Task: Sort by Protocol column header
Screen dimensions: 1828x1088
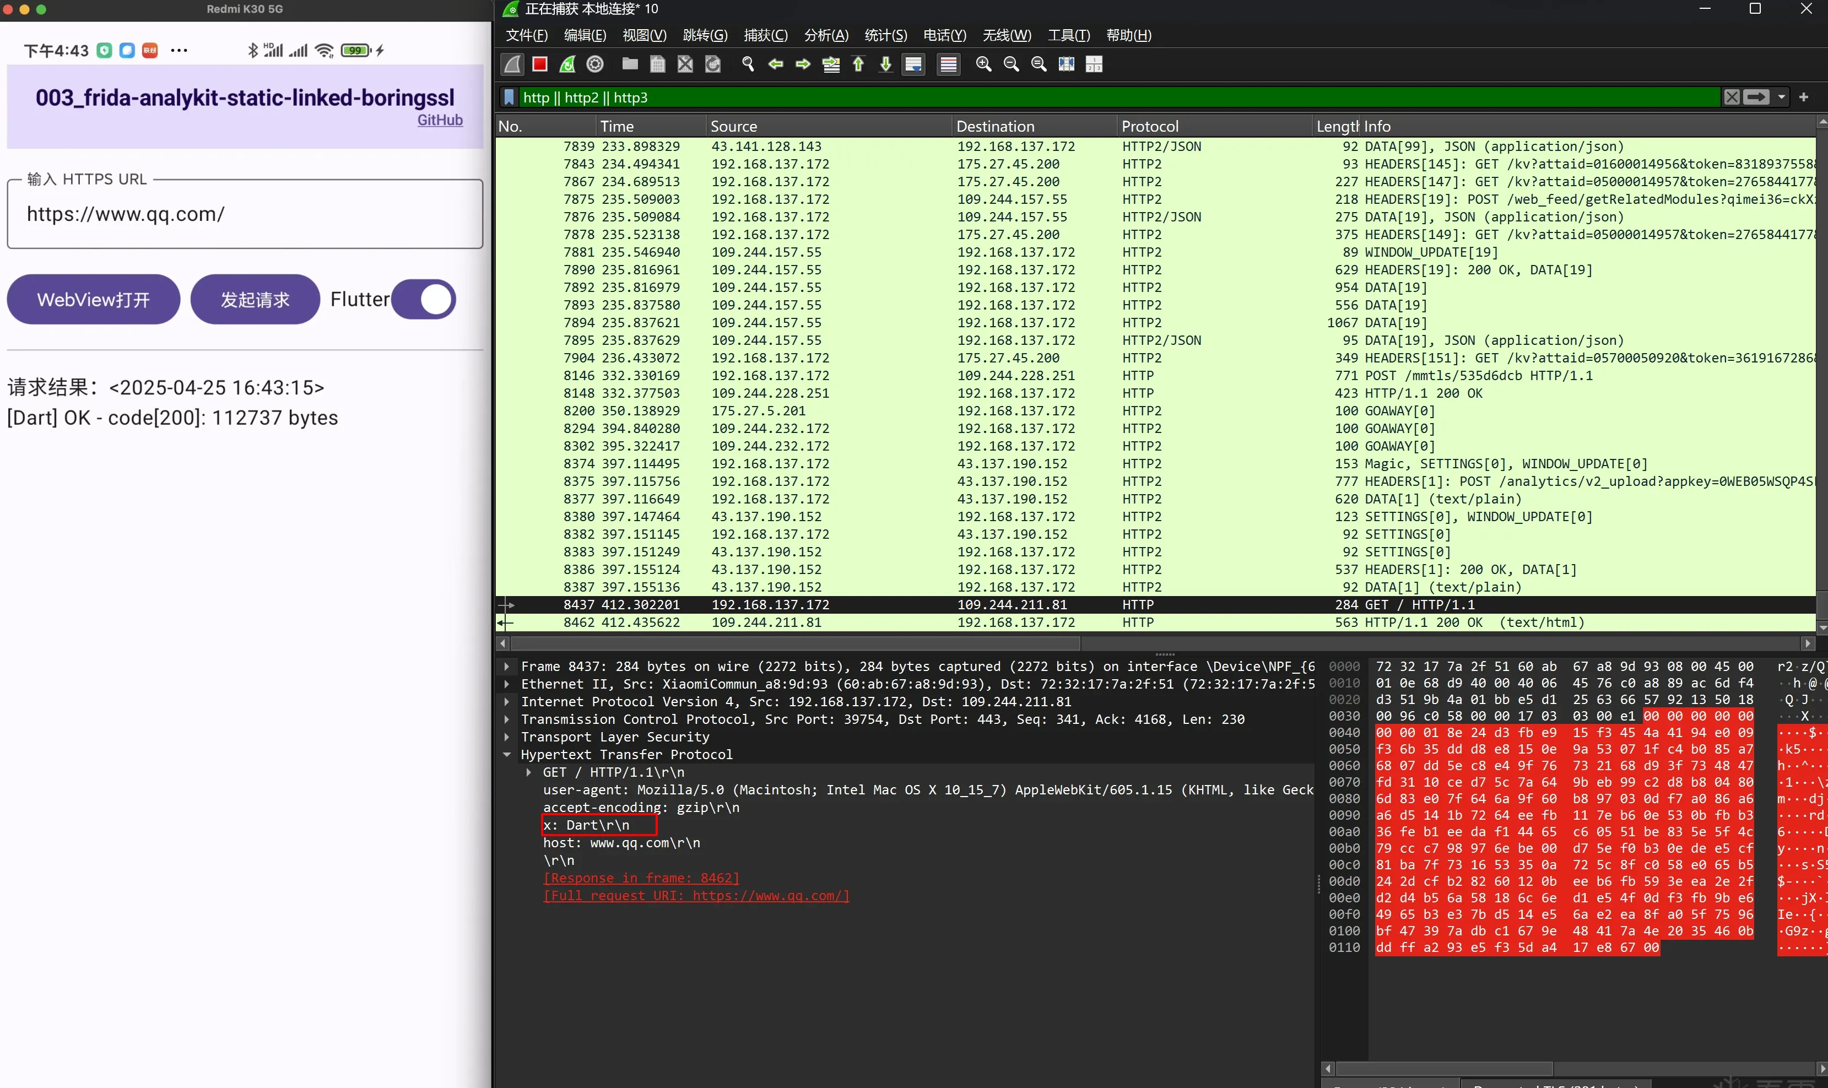Action: 1215,126
